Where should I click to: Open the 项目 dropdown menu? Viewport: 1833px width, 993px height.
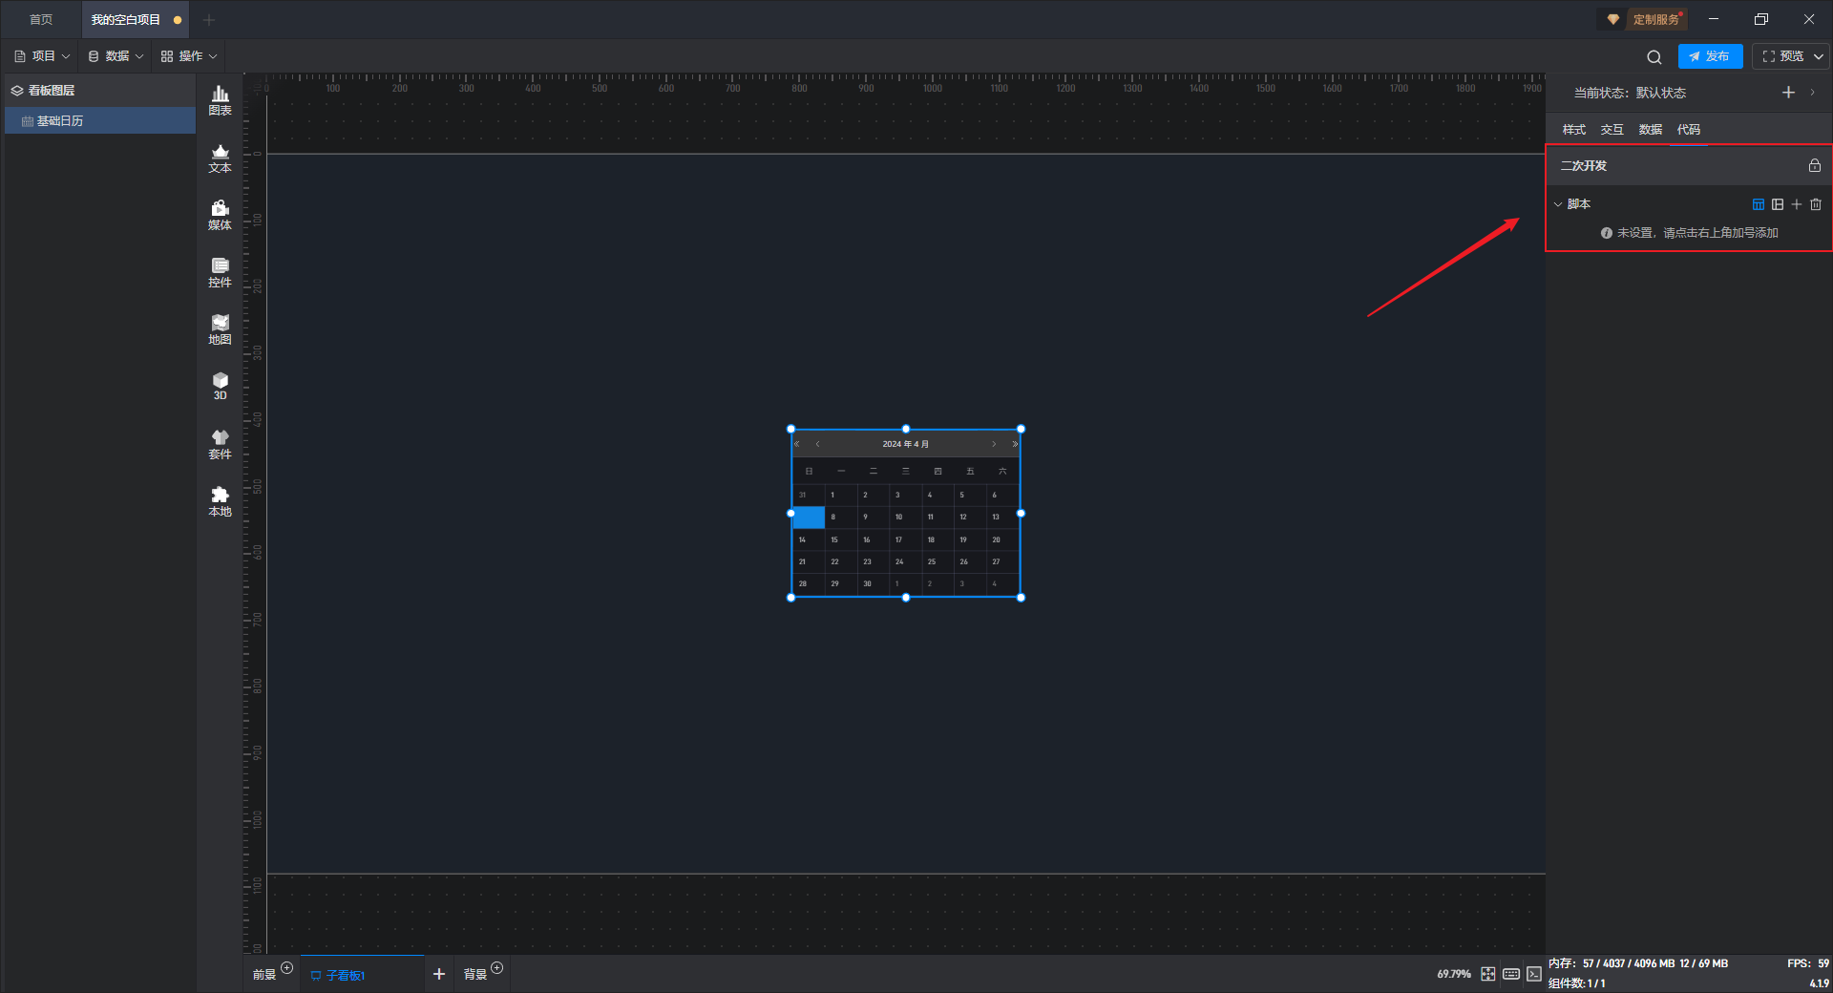click(x=43, y=56)
